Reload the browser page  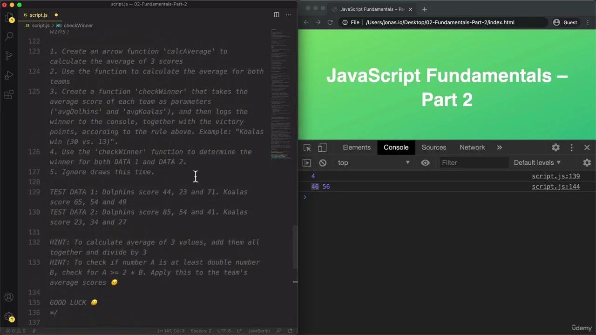[330, 22]
